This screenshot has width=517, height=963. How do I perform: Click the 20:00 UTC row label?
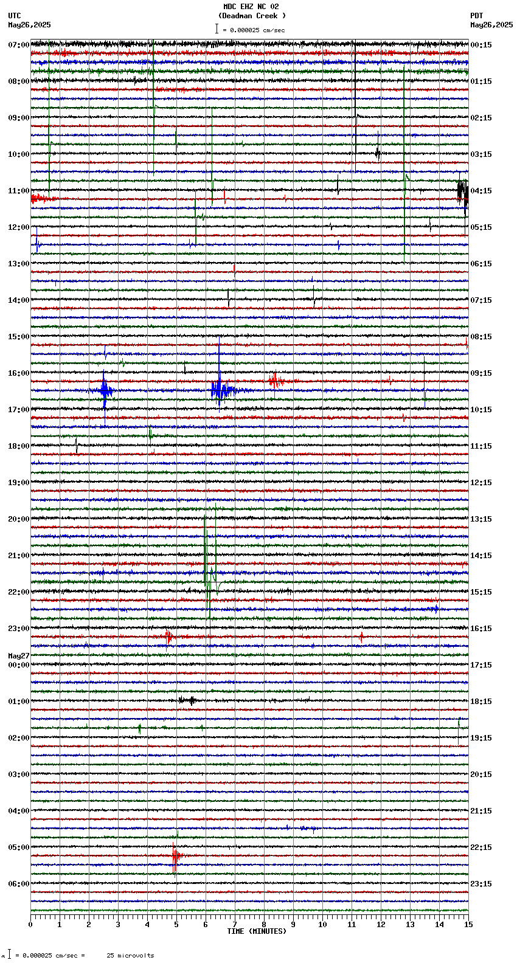19,519
